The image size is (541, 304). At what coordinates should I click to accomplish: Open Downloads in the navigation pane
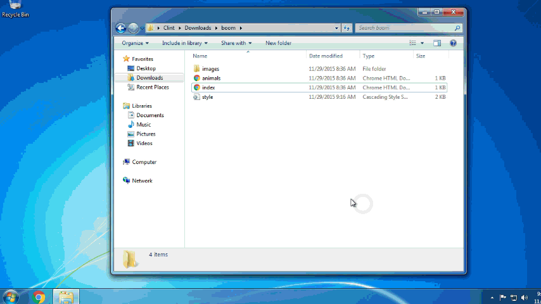coord(150,78)
